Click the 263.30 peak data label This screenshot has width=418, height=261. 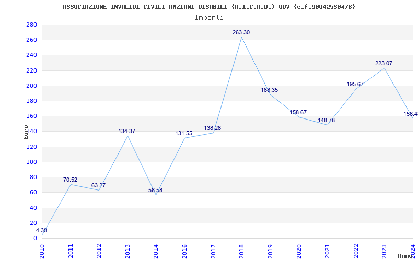(241, 32)
